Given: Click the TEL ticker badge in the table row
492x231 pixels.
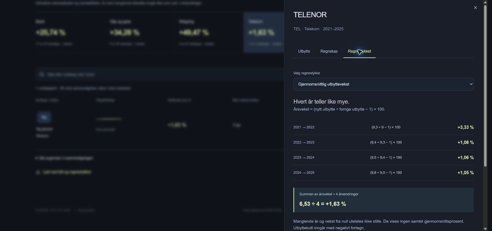Looking at the screenshot, I should 44,117.
